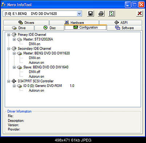146x143 pixels.
Task: Minimize the Nero InfoTool window
Action: coord(128,5)
